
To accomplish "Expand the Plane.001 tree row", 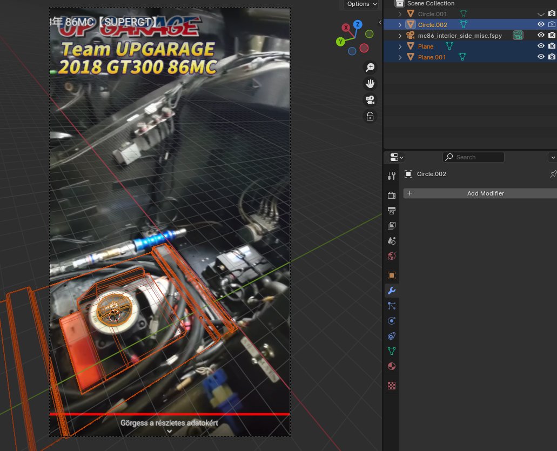I will coord(400,57).
